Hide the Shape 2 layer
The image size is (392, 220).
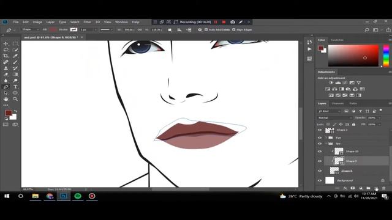(x=320, y=130)
